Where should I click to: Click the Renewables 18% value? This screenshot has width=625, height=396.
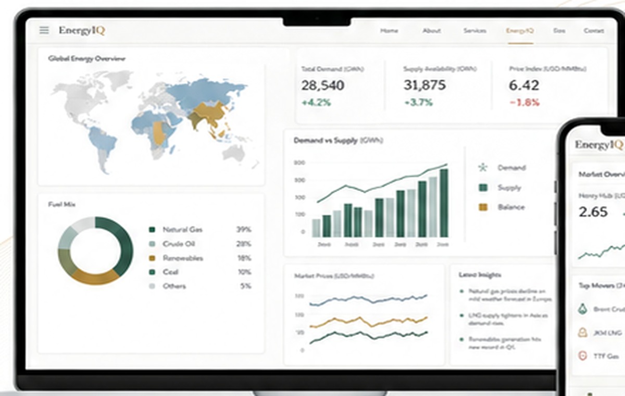point(243,258)
